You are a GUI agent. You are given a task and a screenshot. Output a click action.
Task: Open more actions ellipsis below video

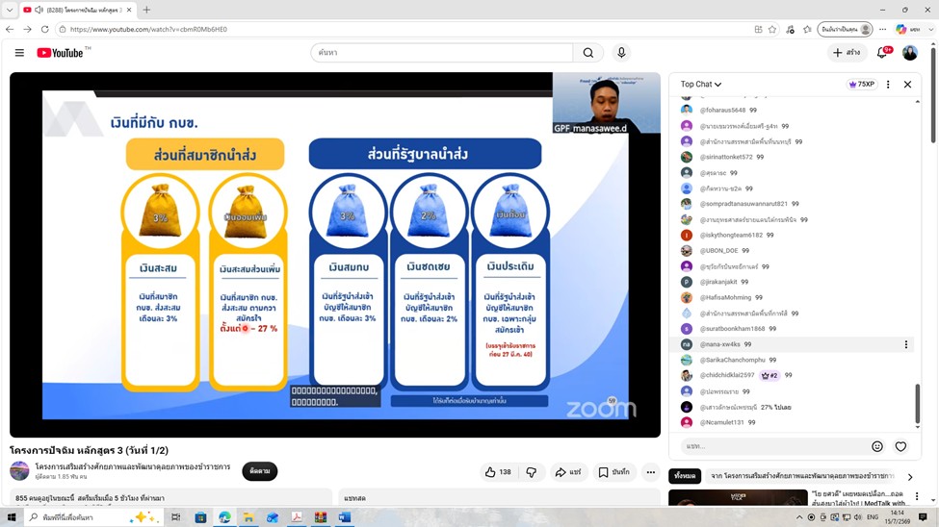pos(650,472)
